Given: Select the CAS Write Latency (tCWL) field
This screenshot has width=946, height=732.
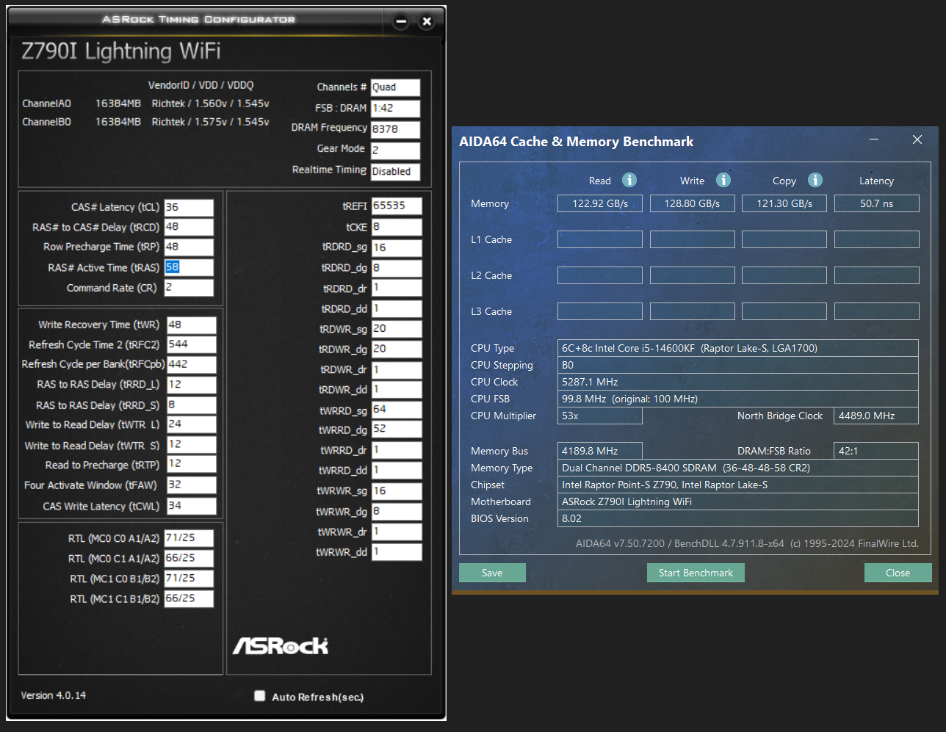Looking at the screenshot, I should [192, 506].
